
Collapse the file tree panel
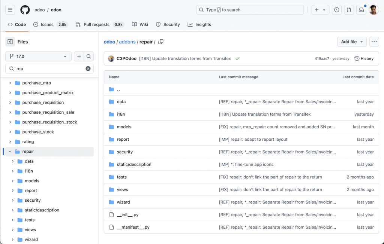(10, 42)
